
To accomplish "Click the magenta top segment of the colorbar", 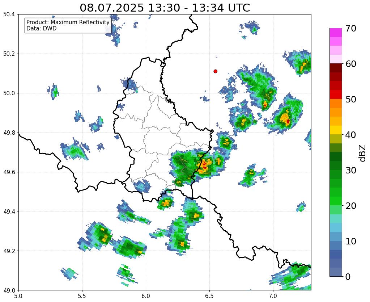I will 336,32.
